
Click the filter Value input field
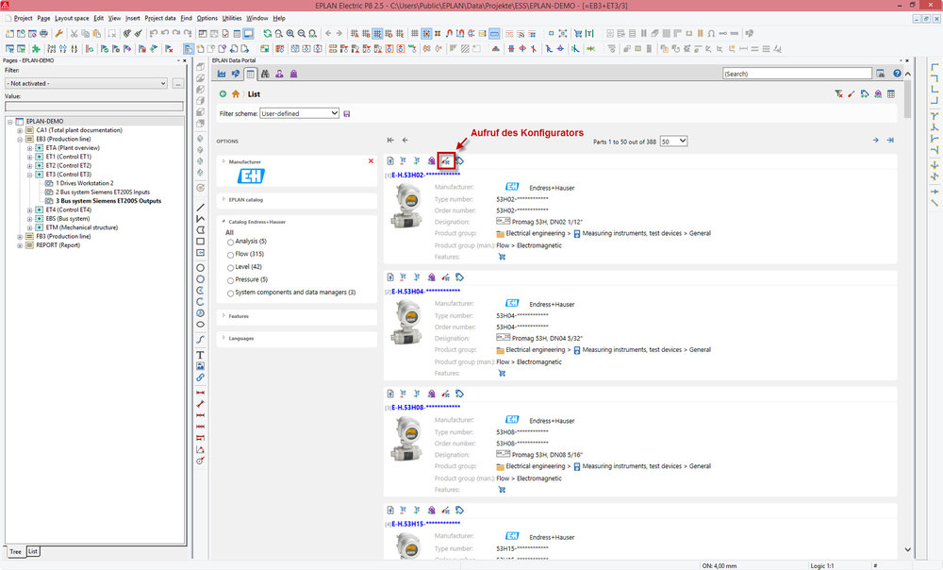pos(93,106)
